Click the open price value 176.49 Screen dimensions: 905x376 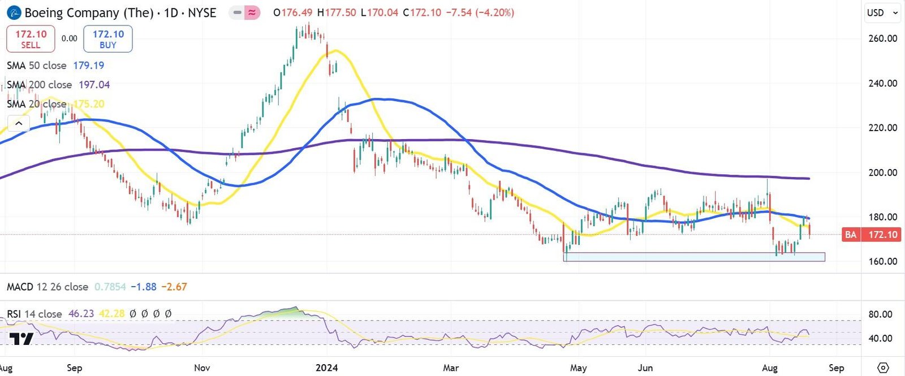(298, 12)
